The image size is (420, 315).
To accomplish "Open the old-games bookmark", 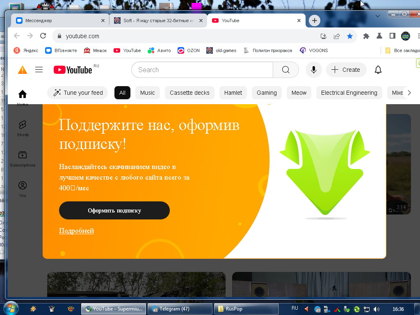I will click(x=221, y=50).
